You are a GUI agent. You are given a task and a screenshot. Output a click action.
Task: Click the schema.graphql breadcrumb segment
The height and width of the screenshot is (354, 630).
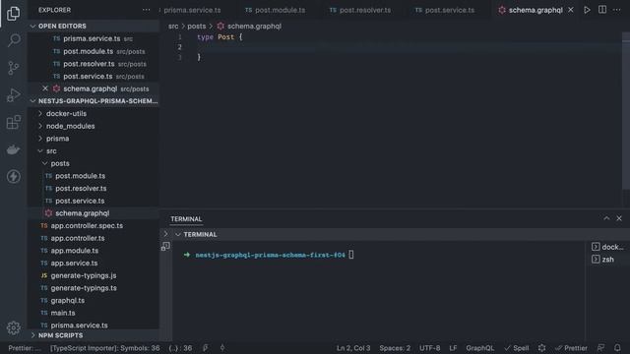coord(249,27)
